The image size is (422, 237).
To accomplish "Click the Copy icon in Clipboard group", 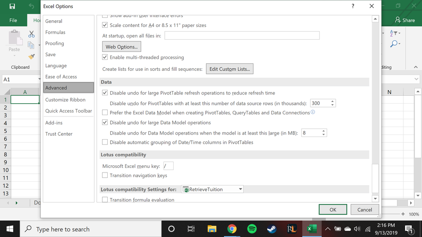I will [31, 45].
